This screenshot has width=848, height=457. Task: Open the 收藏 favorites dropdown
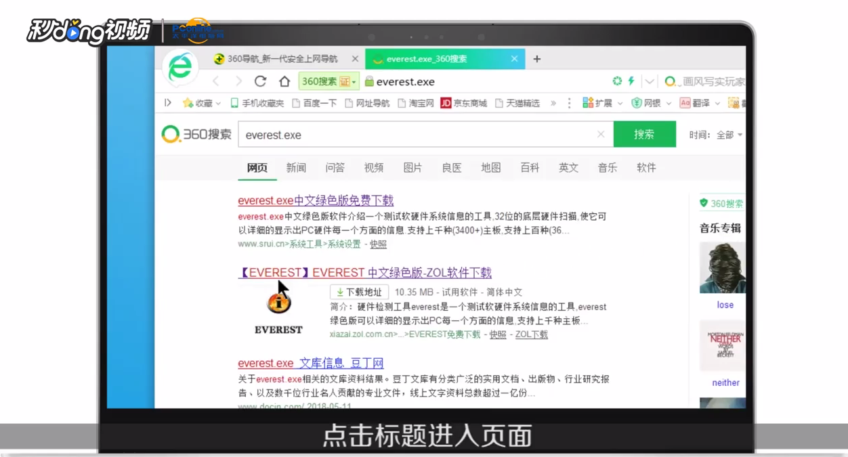tap(202, 103)
